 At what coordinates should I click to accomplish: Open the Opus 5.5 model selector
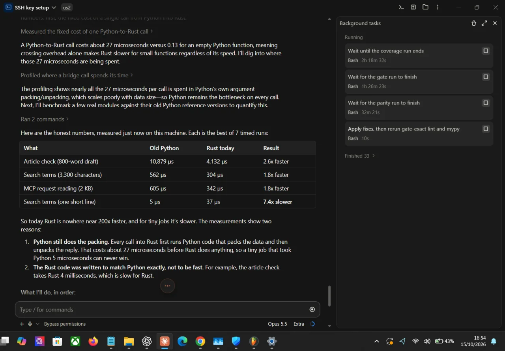pos(277,324)
